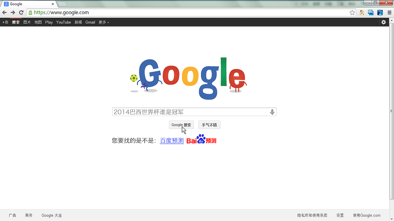Click the Baidu 预测 logo image
Screen dimensions: 394x221
[x=201, y=139]
